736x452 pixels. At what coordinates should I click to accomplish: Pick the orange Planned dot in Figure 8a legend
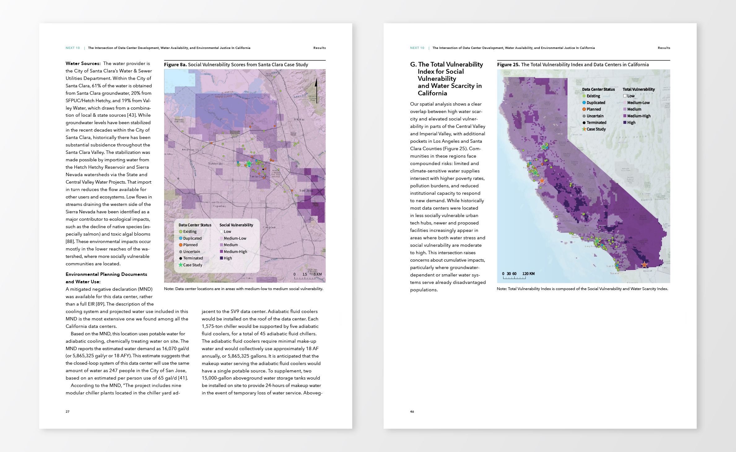[181, 245]
